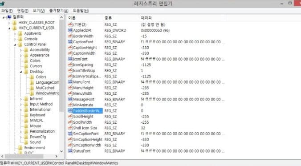Select the MenuHeight value name
This screenshot has width=301, height=166.
pos(83,88)
